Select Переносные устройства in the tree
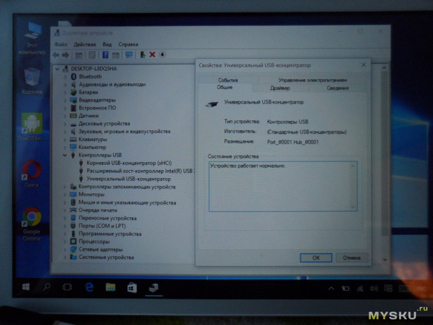The width and height of the screenshot is (433, 325). pos(107,218)
